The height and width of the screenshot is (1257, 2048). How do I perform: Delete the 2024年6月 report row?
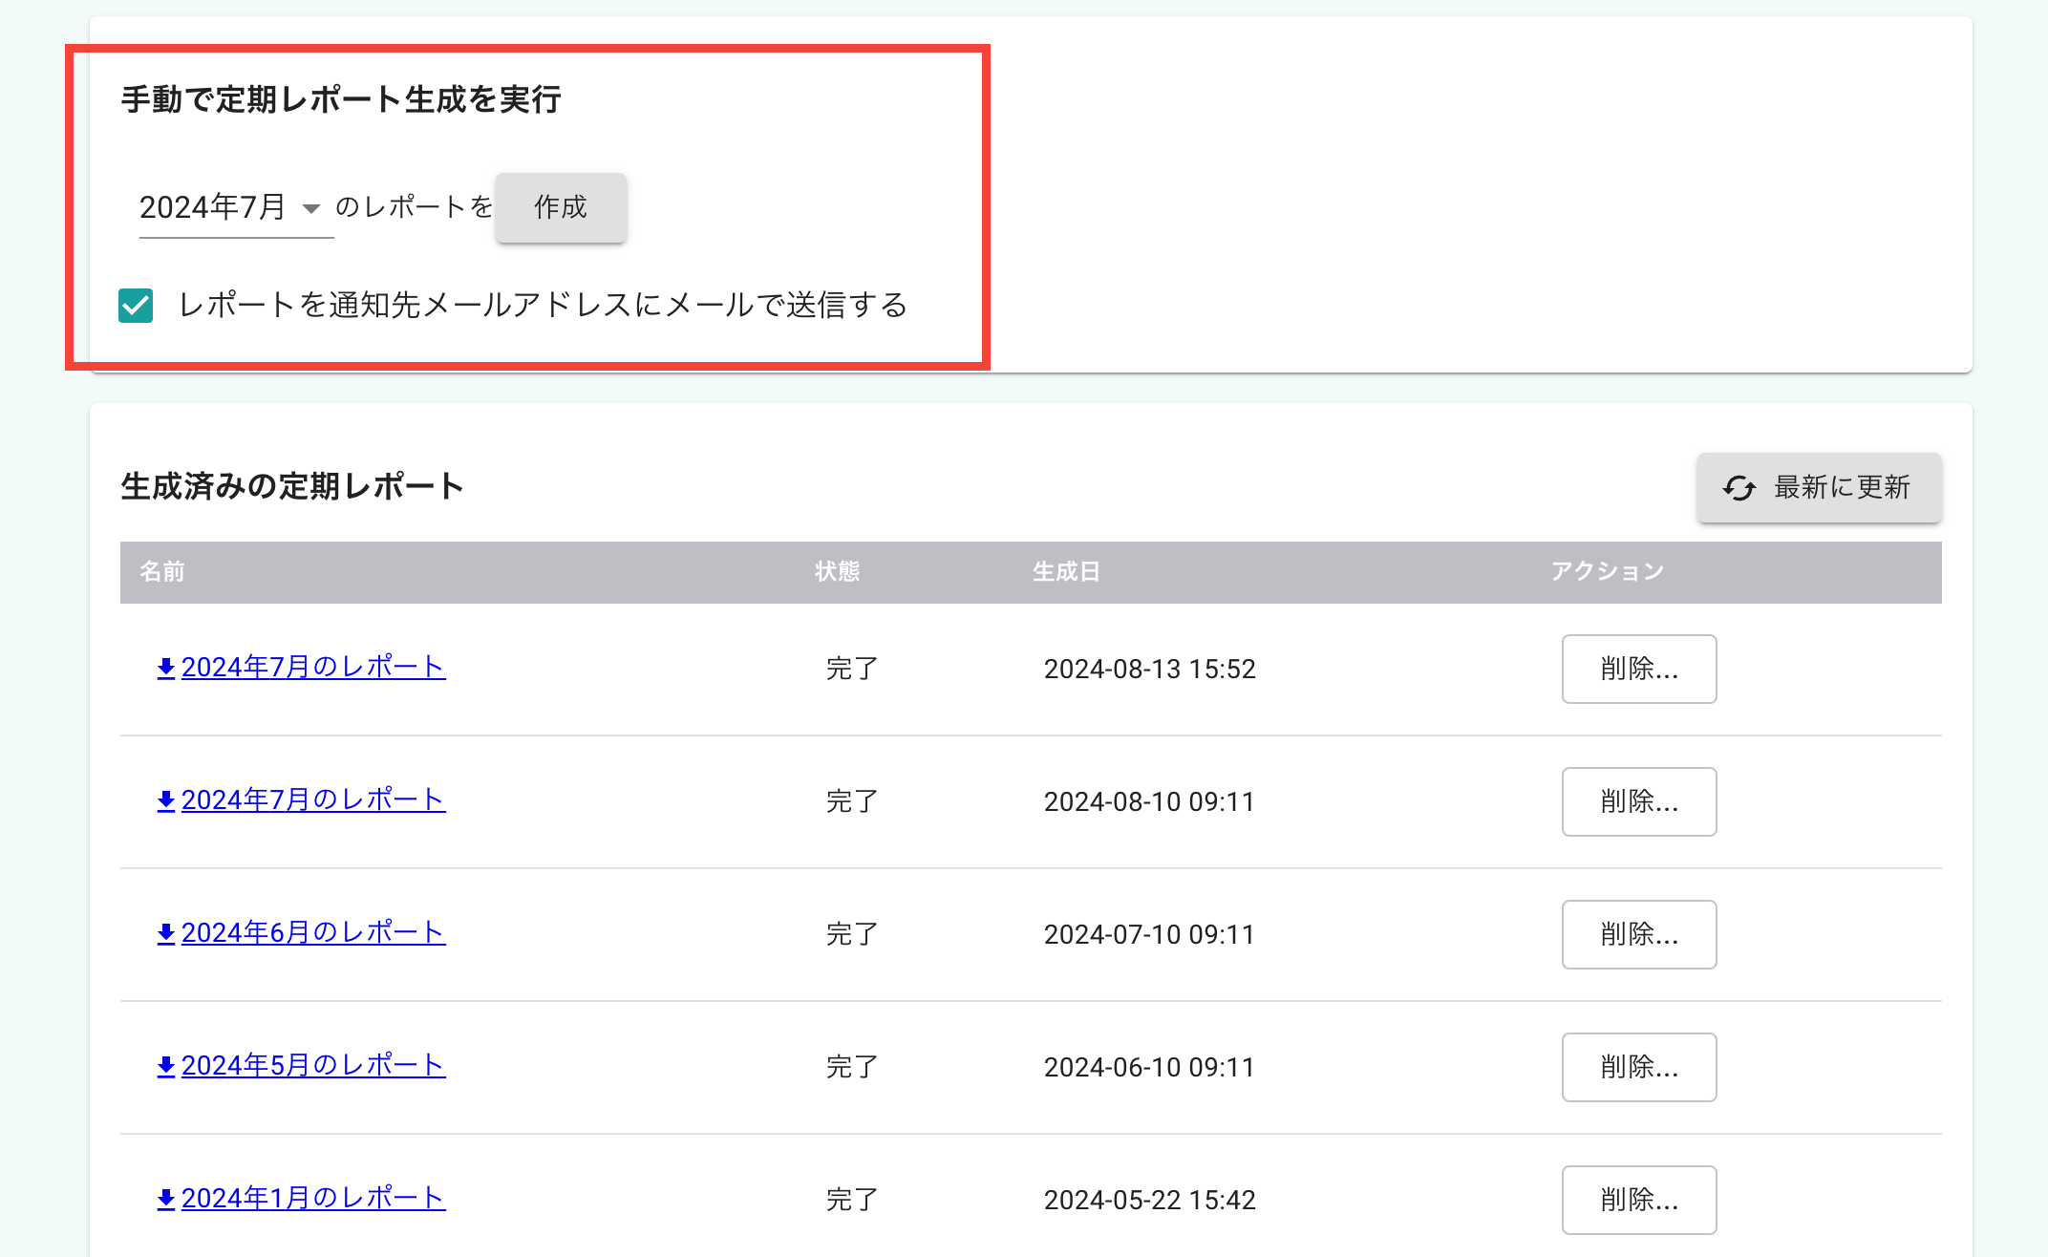point(1639,934)
